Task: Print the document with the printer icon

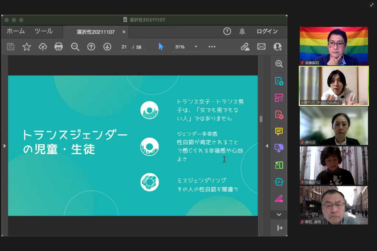Action: [x=59, y=47]
